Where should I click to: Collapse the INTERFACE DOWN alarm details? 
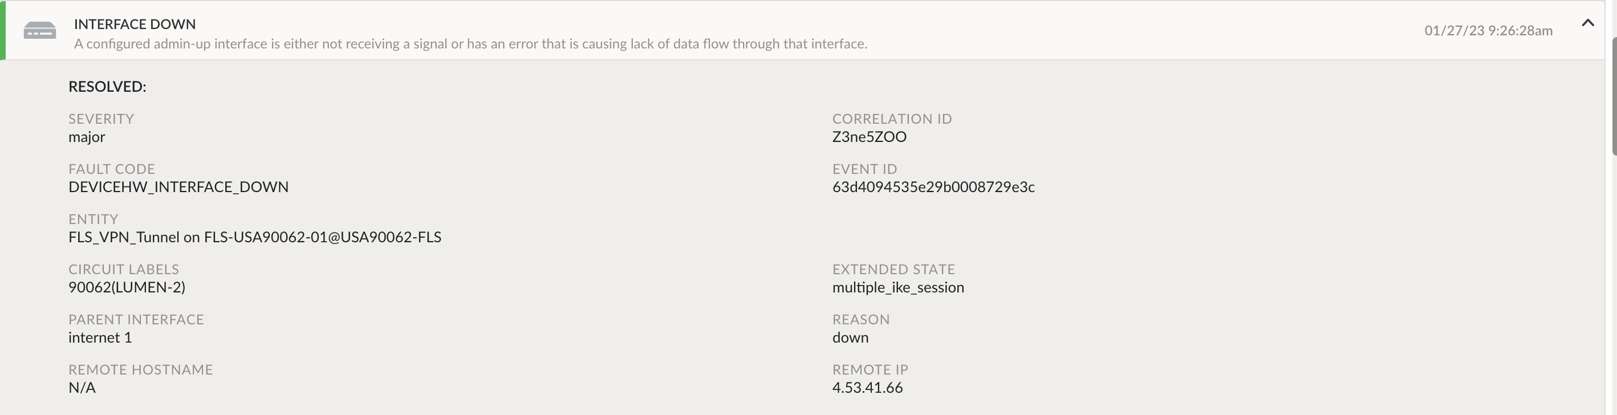pyautogui.click(x=1587, y=23)
